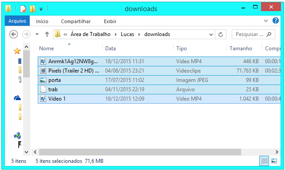Click the horizontal scroll right arrow
Screen dimensions: 285x170
[x=277, y=152]
